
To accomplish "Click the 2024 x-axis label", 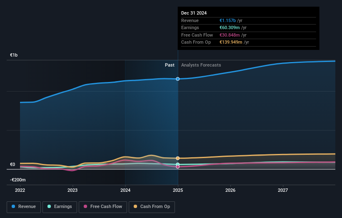I will (x=125, y=190).
